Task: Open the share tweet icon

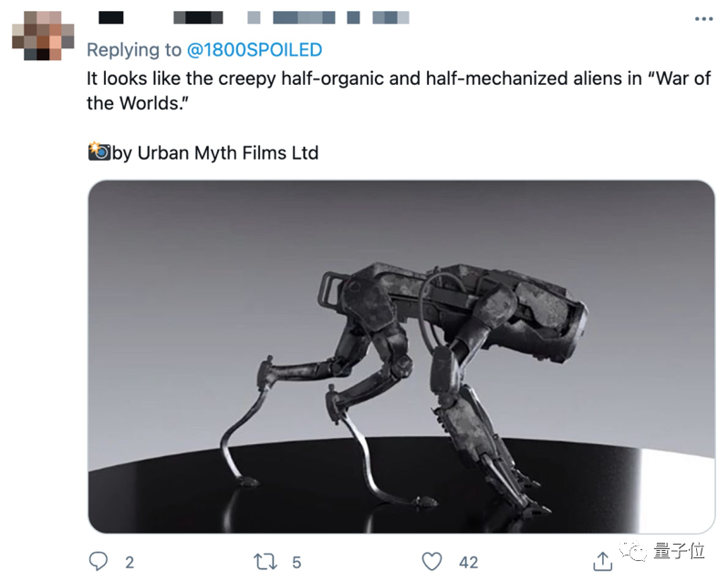Action: 602,559
